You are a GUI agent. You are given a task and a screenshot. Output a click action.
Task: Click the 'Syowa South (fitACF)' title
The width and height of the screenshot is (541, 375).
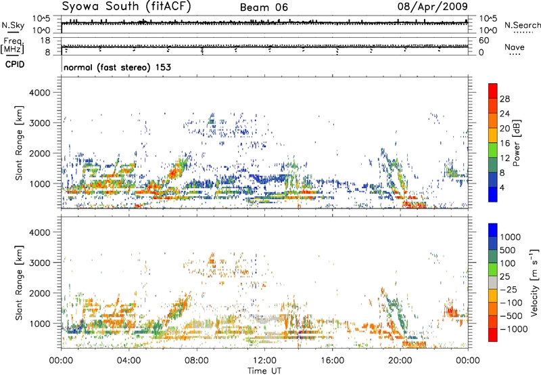[x=126, y=7]
